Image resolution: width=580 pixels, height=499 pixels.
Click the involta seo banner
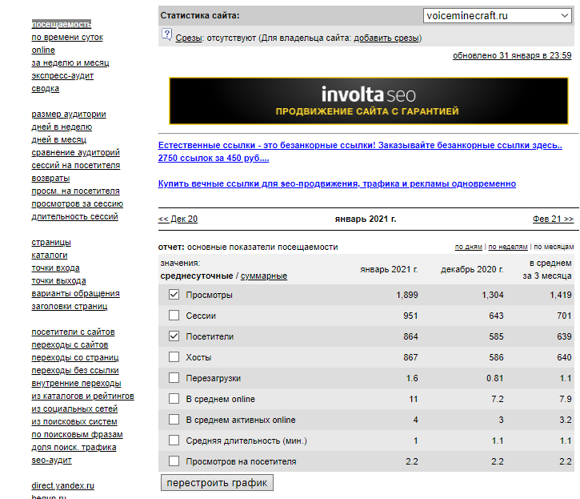(x=369, y=101)
